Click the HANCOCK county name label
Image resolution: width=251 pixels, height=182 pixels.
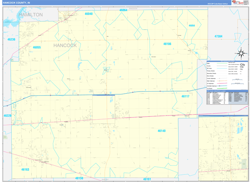click(65, 46)
